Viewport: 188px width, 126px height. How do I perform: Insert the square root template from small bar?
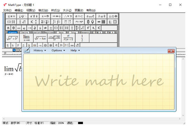(83, 28)
